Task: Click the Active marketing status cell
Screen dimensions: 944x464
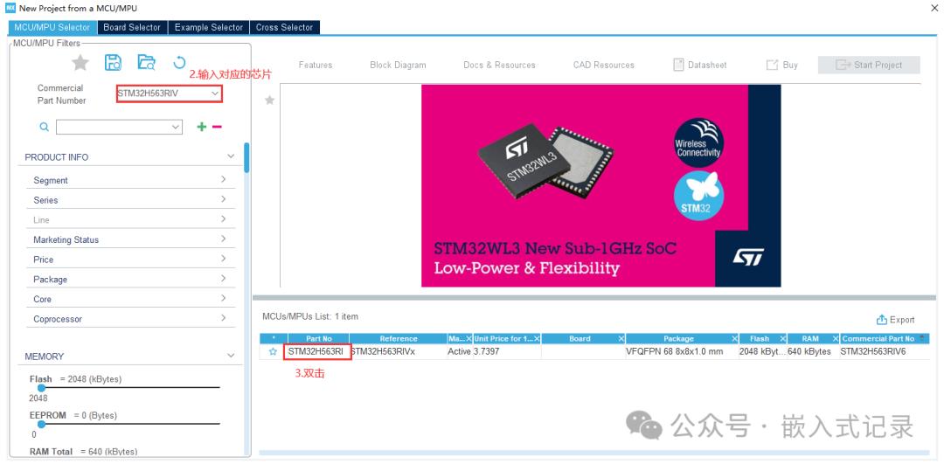Action: click(460, 351)
